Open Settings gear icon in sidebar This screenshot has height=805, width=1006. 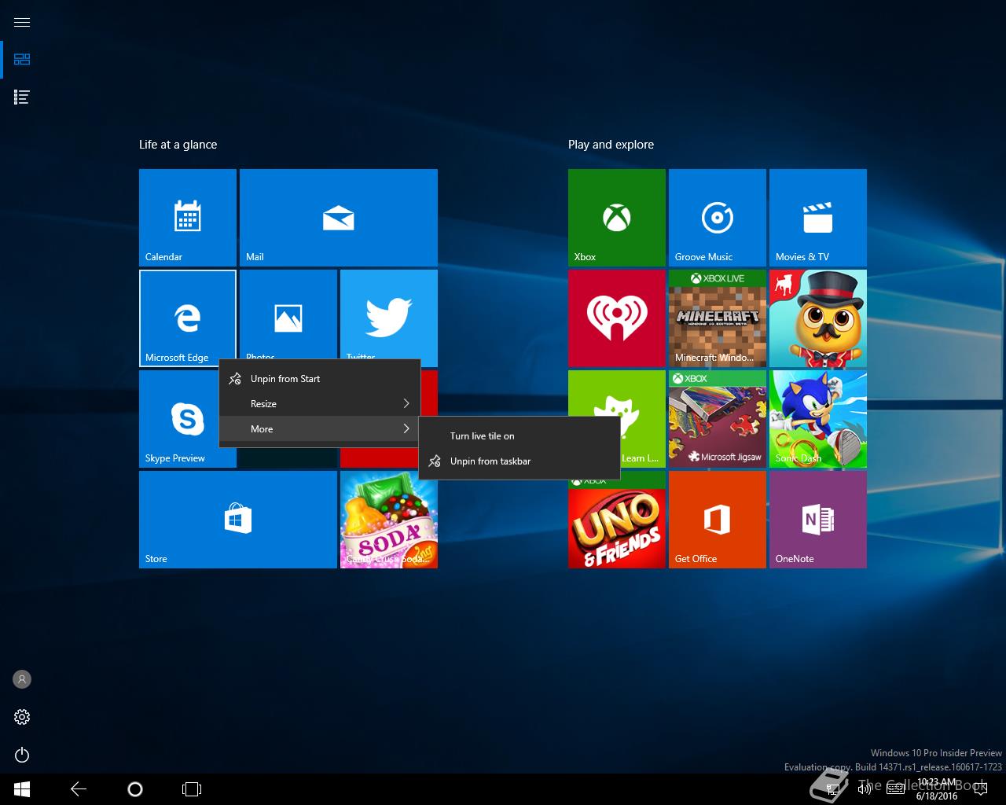tap(22, 717)
